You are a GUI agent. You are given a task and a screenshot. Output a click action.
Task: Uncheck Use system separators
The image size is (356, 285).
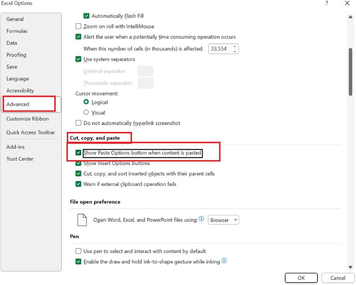[x=77, y=59]
